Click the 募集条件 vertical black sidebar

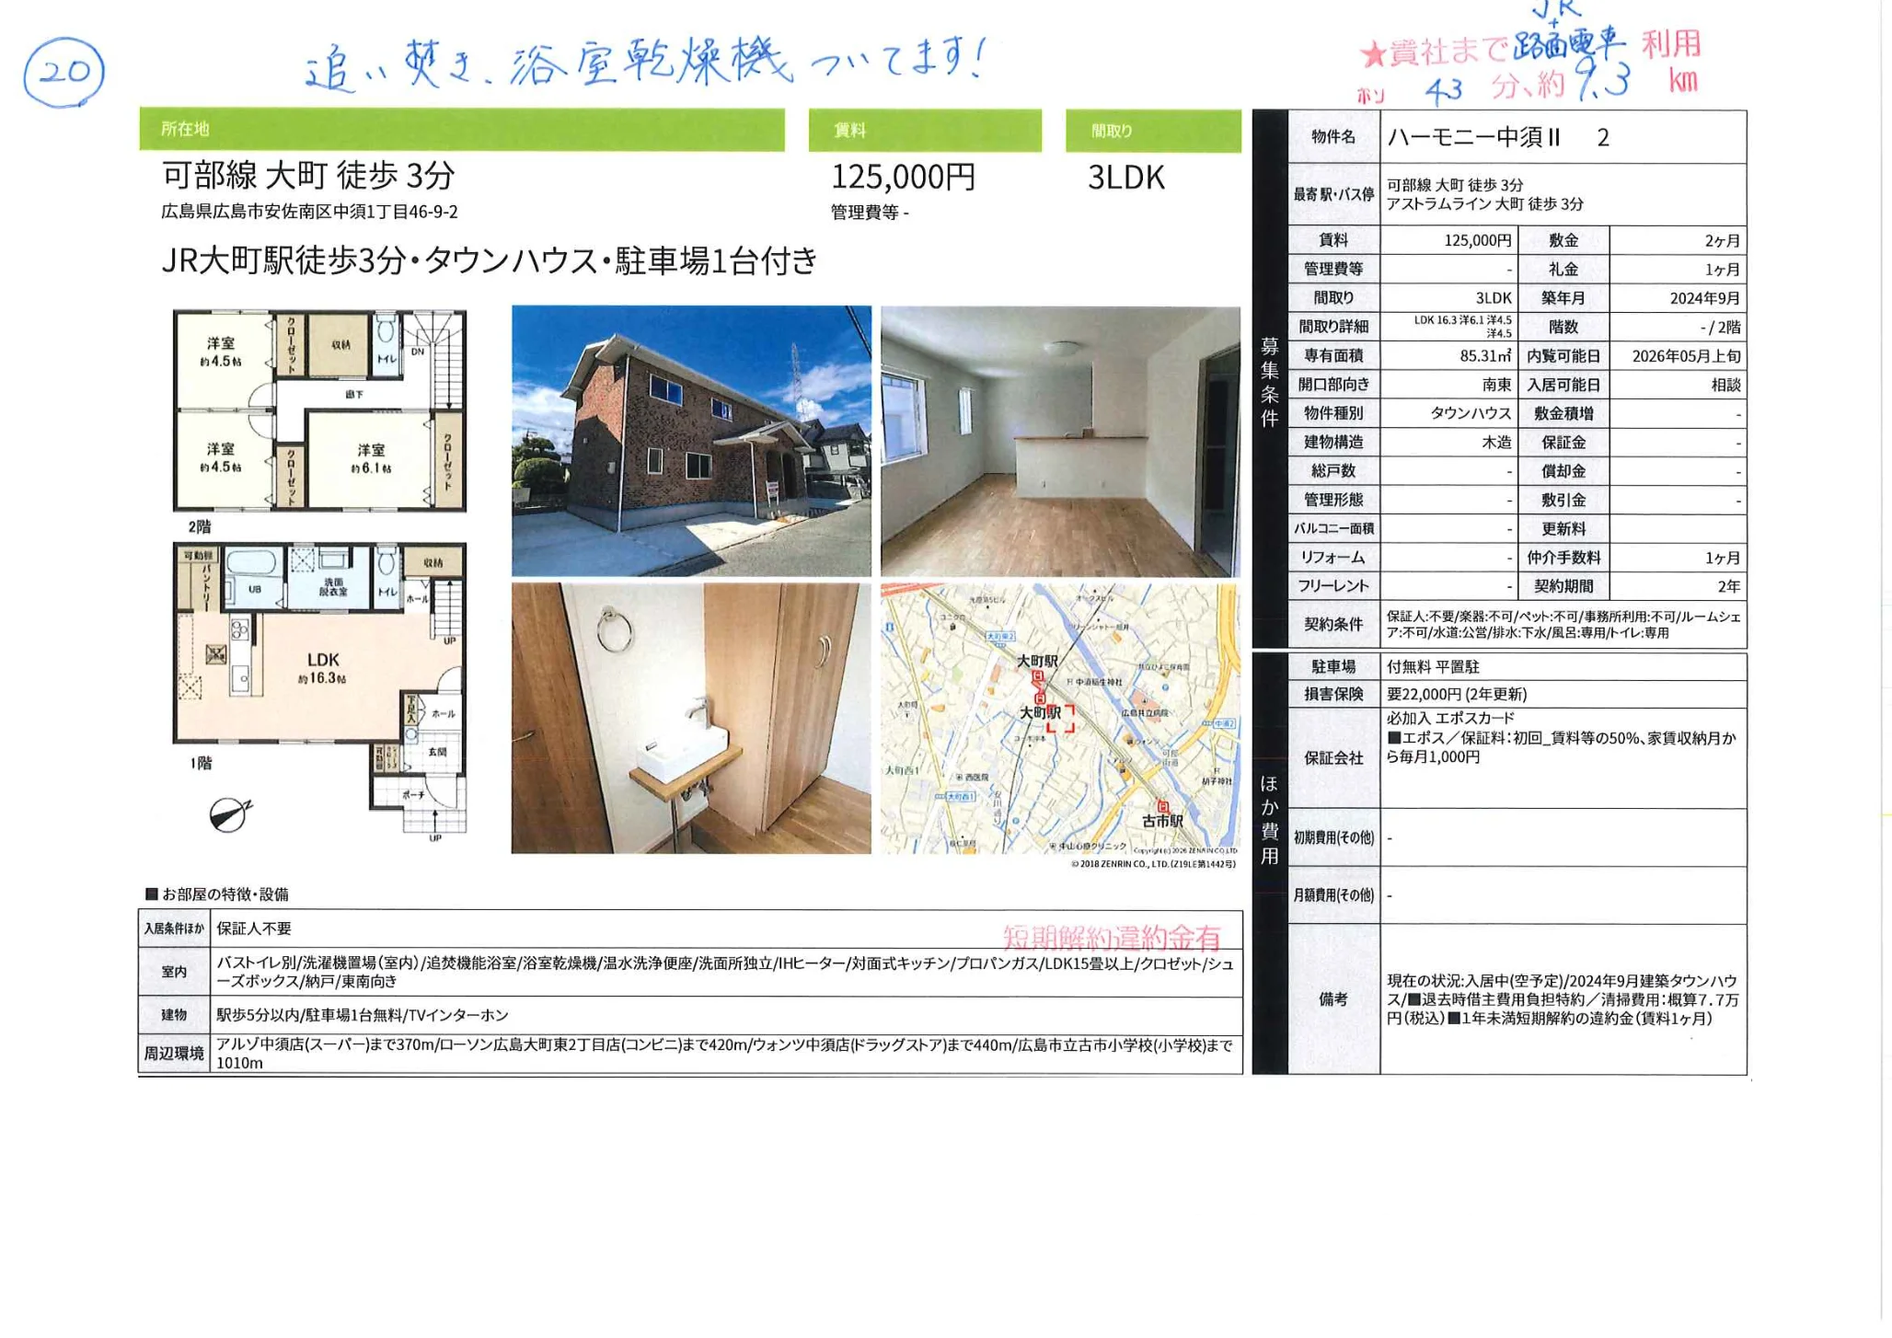1269,380
